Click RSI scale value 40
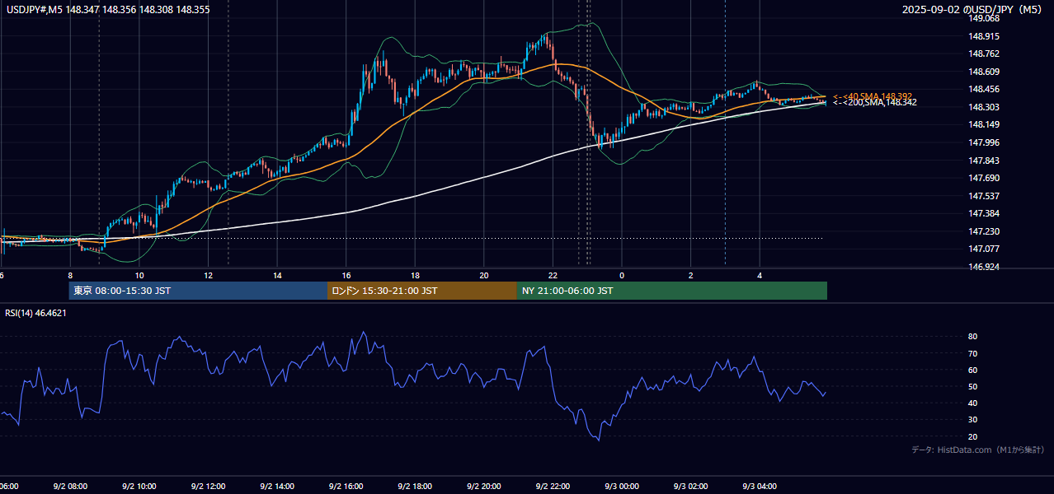Screen dimensions: 1054x494 click(x=973, y=403)
